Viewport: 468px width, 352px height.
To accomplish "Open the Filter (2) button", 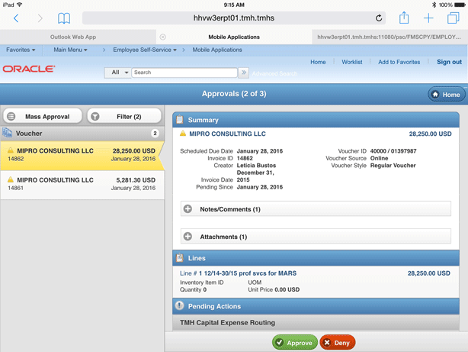I will (123, 117).
